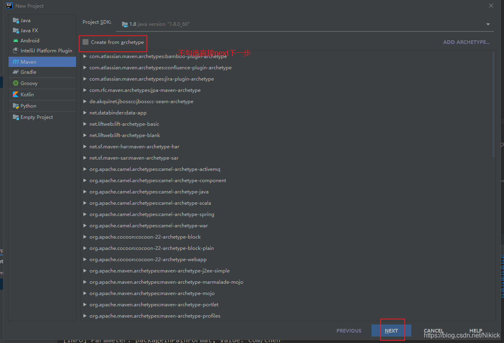The image size is (504, 343).
Task: Click the Empty Project folder icon
Action: (16, 117)
